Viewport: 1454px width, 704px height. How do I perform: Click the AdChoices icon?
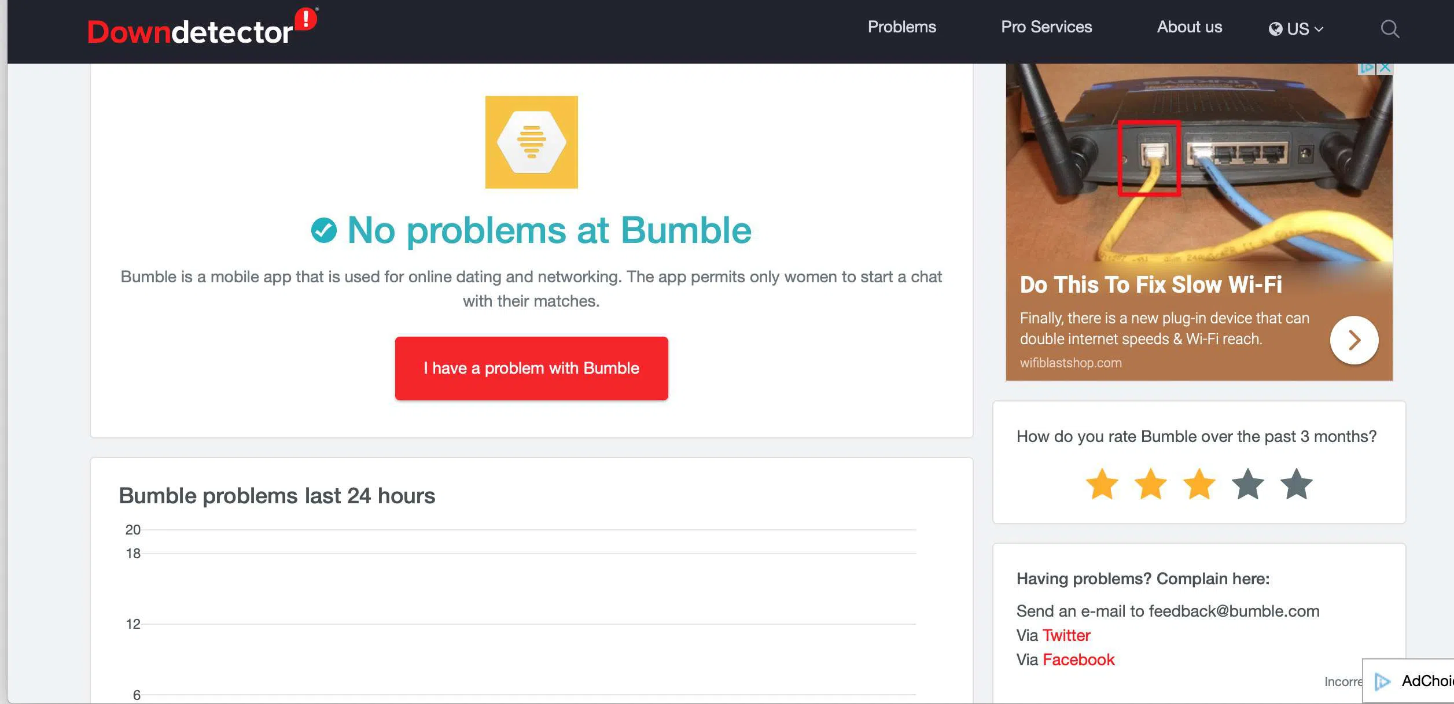click(1383, 681)
